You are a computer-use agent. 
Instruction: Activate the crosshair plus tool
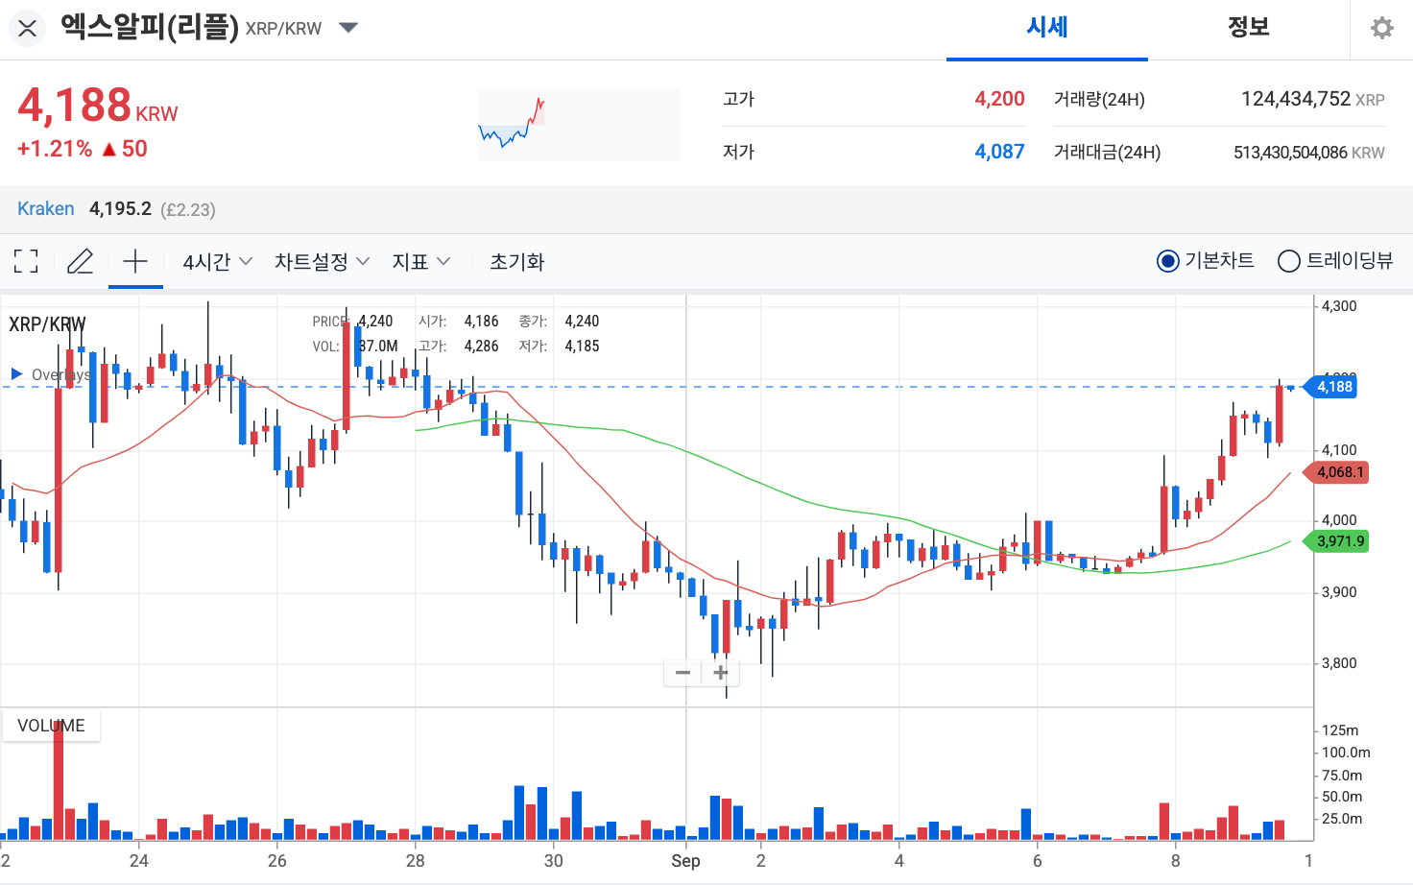click(135, 261)
